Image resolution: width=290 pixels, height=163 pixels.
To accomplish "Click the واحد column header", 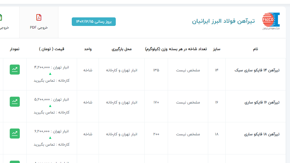I will 88,49.
